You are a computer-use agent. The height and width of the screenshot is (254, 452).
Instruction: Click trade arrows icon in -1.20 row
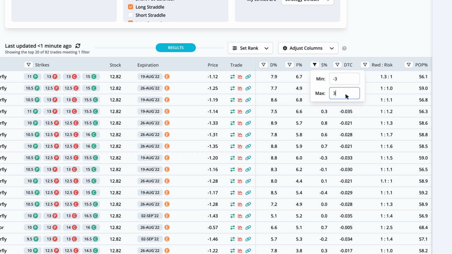(233, 158)
